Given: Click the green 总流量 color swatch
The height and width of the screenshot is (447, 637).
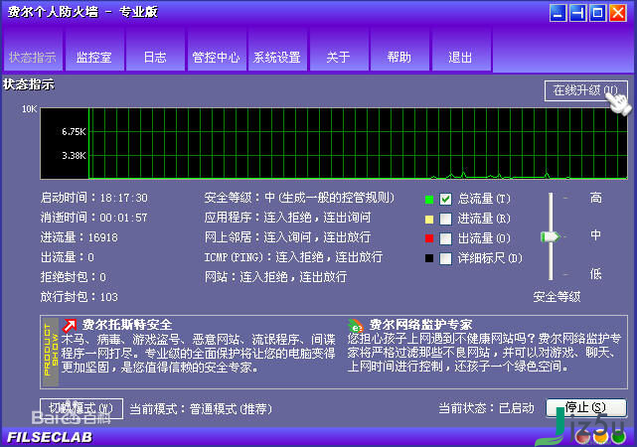Looking at the screenshot, I should [x=429, y=200].
